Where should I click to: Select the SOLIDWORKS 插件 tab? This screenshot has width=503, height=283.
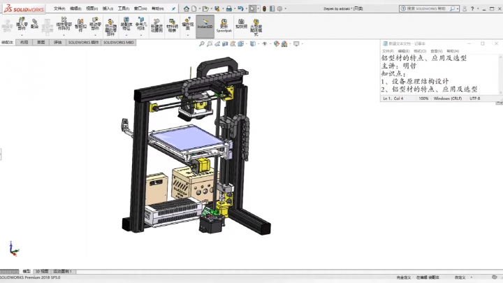83,43
